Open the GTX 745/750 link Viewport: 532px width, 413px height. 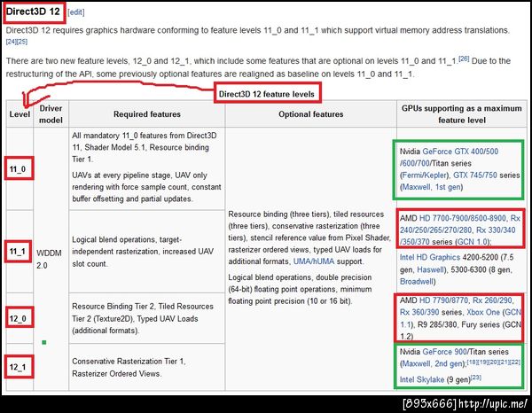(x=475, y=175)
